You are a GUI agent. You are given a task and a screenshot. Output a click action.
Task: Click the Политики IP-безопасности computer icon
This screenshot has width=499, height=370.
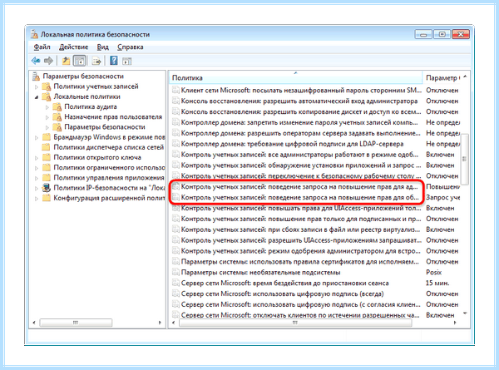47,188
